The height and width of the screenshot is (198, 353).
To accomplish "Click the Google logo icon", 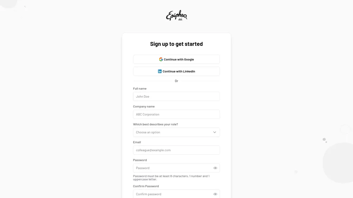I will [161, 59].
